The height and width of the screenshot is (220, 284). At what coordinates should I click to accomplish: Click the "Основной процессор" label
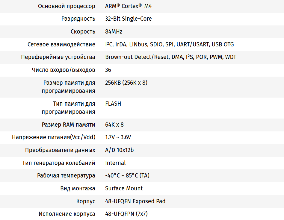coord(67,6)
